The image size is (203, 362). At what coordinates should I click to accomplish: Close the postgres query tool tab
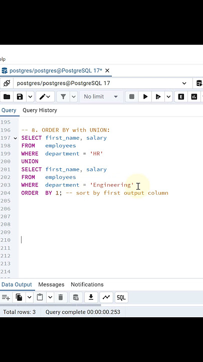pos(107,70)
